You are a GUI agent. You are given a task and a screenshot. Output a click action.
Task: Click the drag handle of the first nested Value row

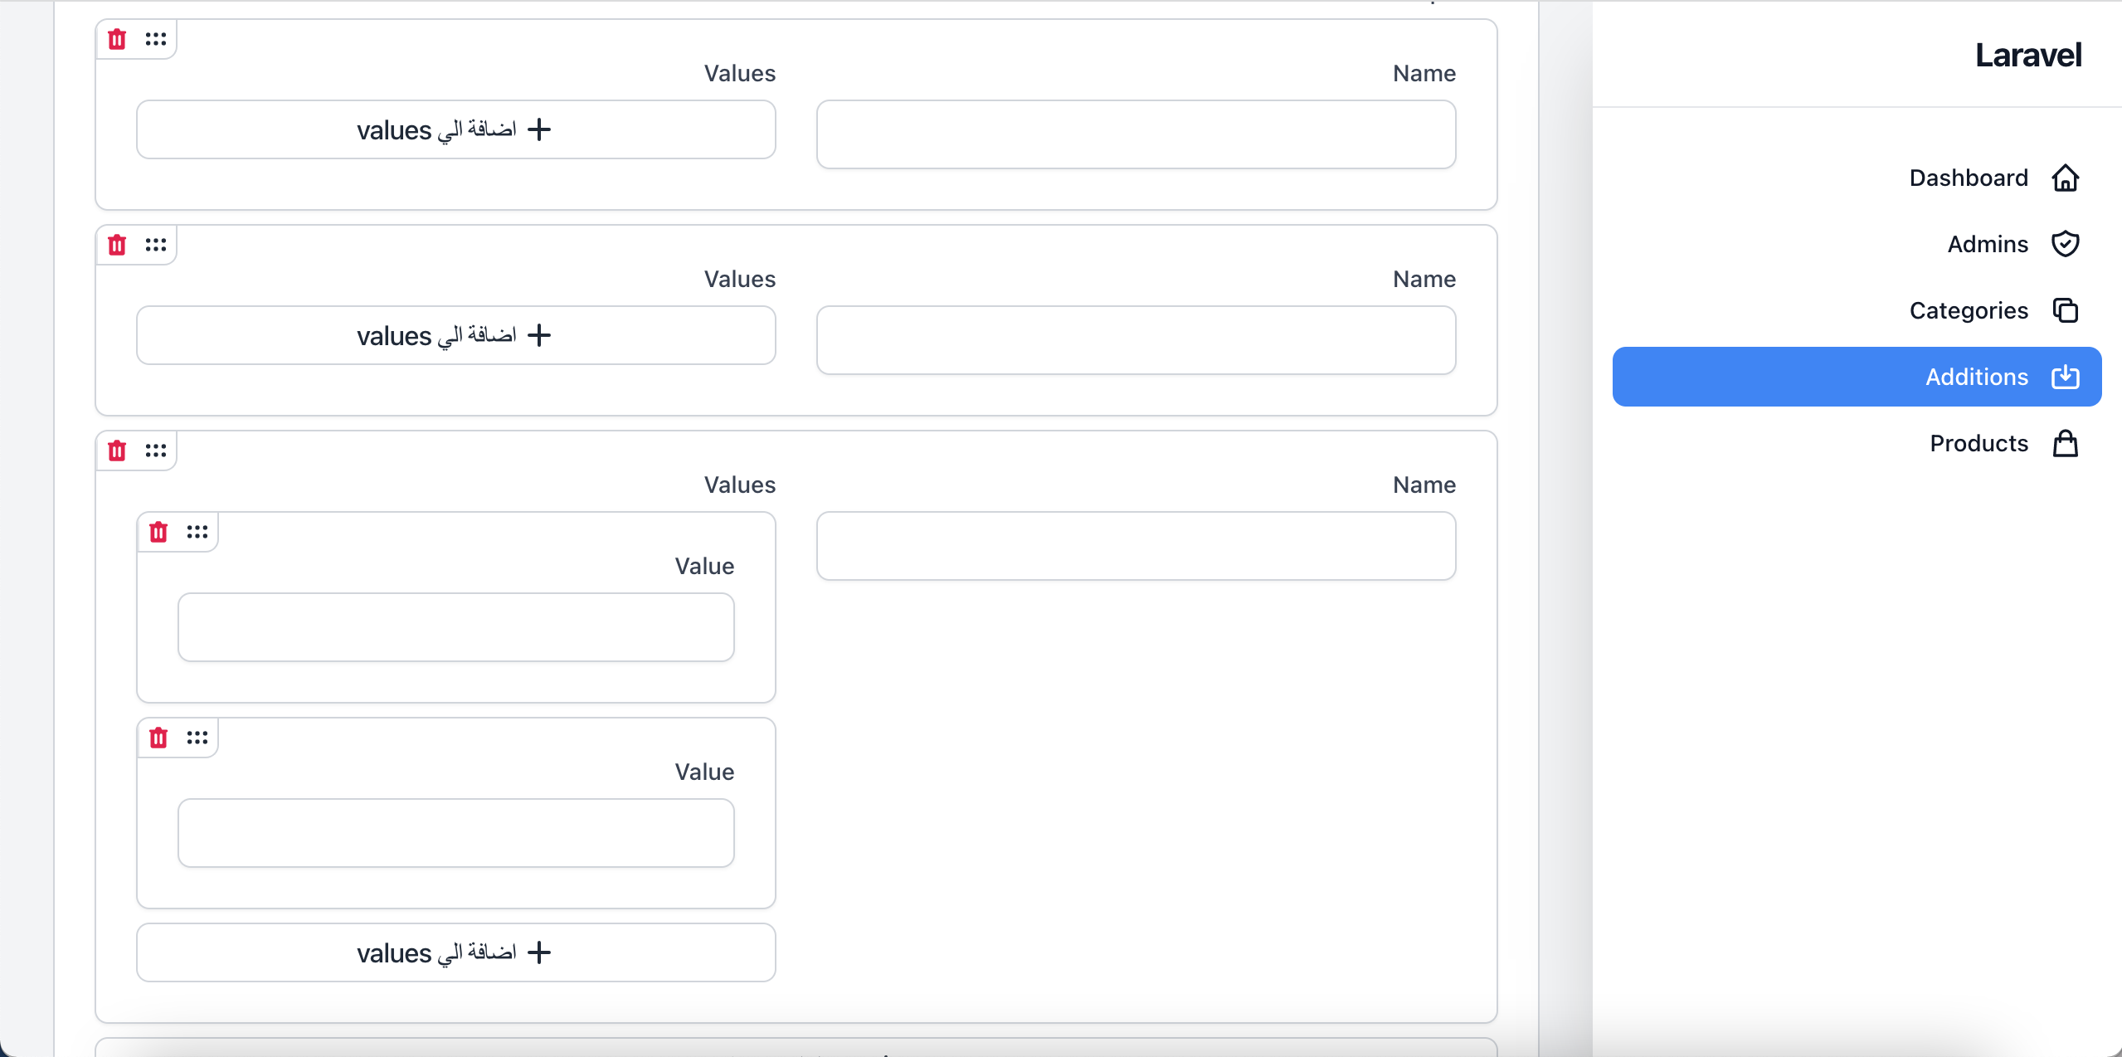pos(197,531)
